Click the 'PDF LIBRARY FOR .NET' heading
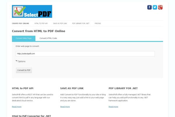Viewport: 175px width, 117px height. click(x=123, y=88)
